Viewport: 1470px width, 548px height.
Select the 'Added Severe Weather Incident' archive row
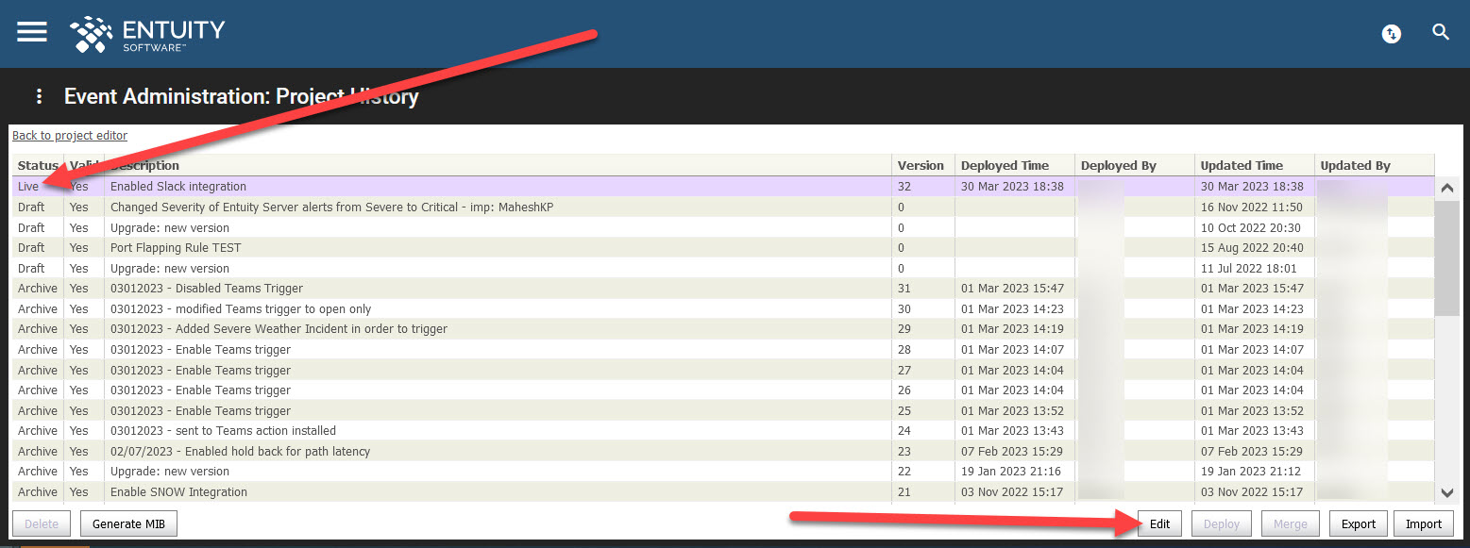(723, 329)
